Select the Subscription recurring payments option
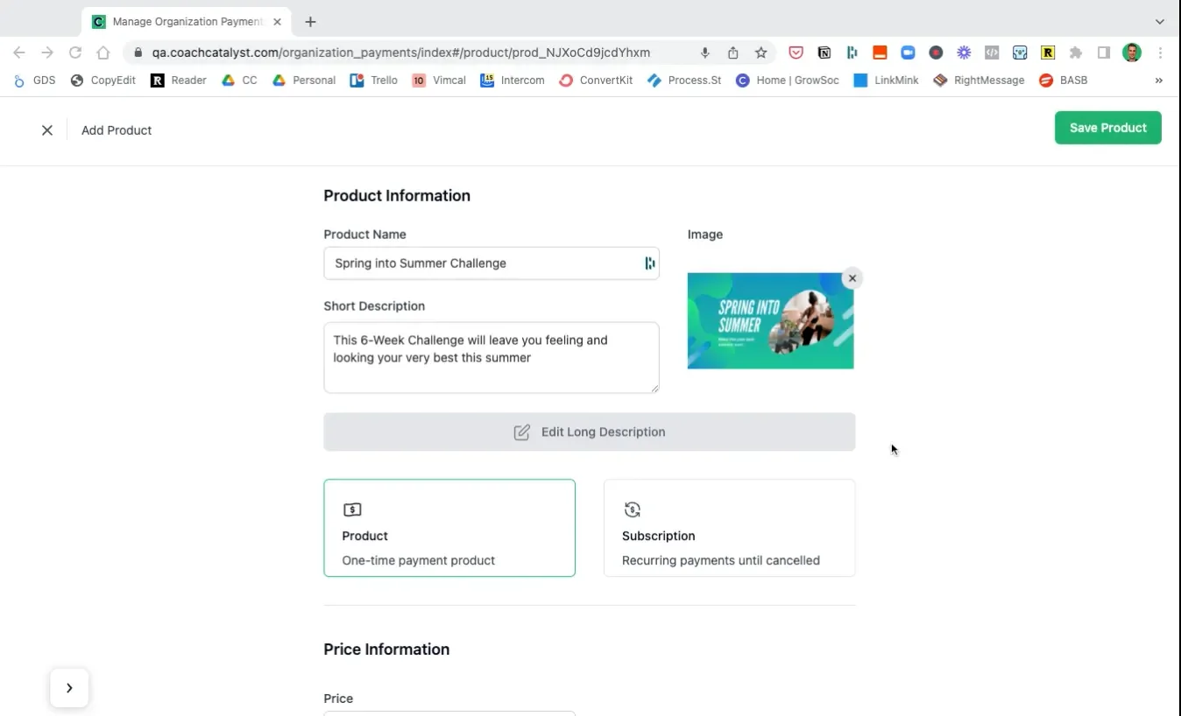Image resolution: width=1181 pixels, height=716 pixels. [729, 528]
